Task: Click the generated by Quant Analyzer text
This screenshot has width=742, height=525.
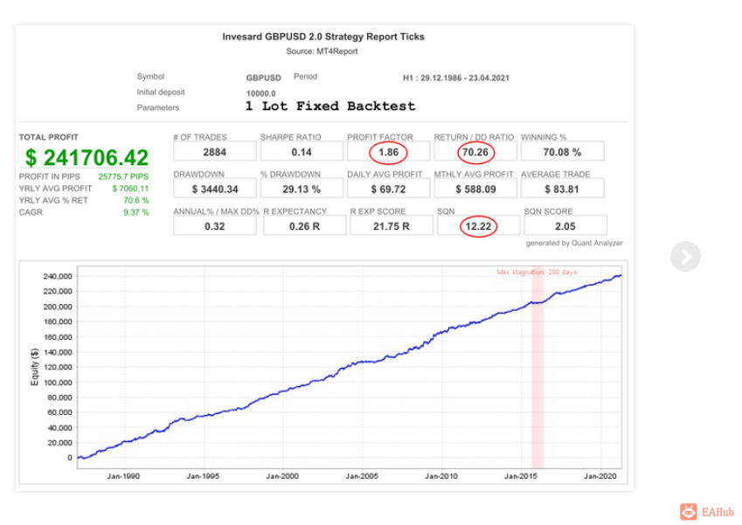Action: [574, 243]
